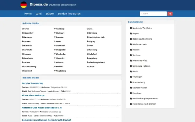Click the map icon beside Schleswig-Holstein
195x122 pixels.
click(x=131, y=66)
